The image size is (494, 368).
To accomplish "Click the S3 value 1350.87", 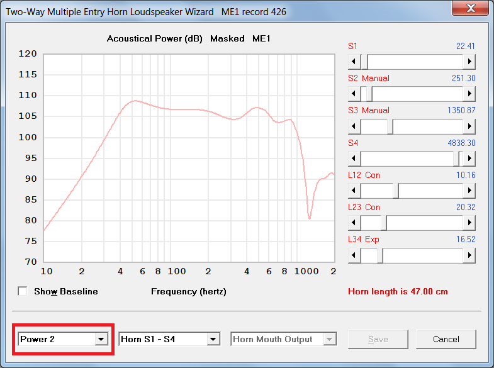I will 461,110.
